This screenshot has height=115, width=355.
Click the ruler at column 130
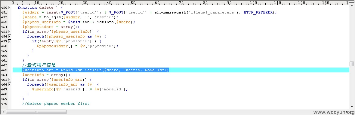(326, 3)
